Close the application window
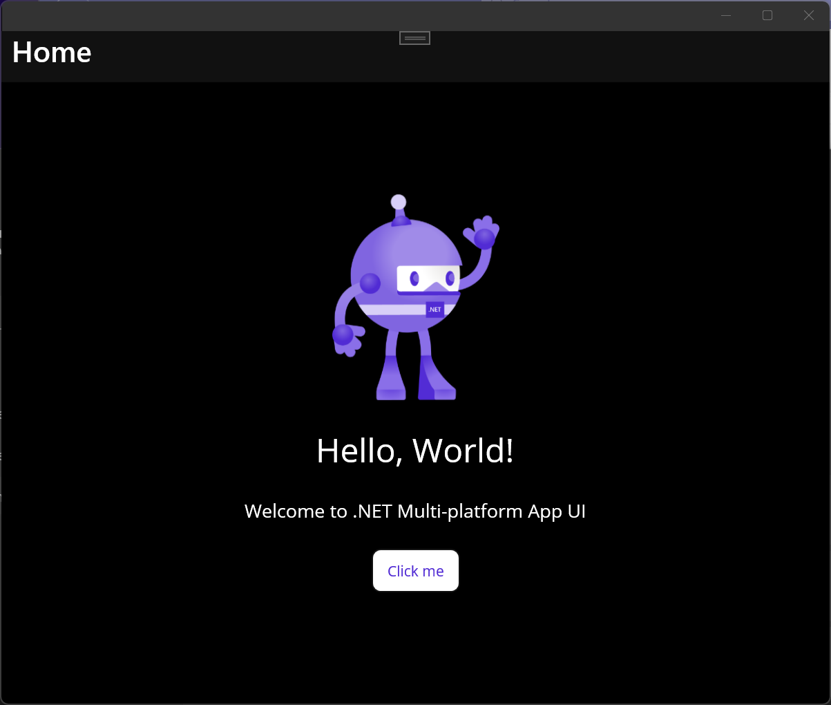The height and width of the screenshot is (705, 831). click(x=809, y=15)
